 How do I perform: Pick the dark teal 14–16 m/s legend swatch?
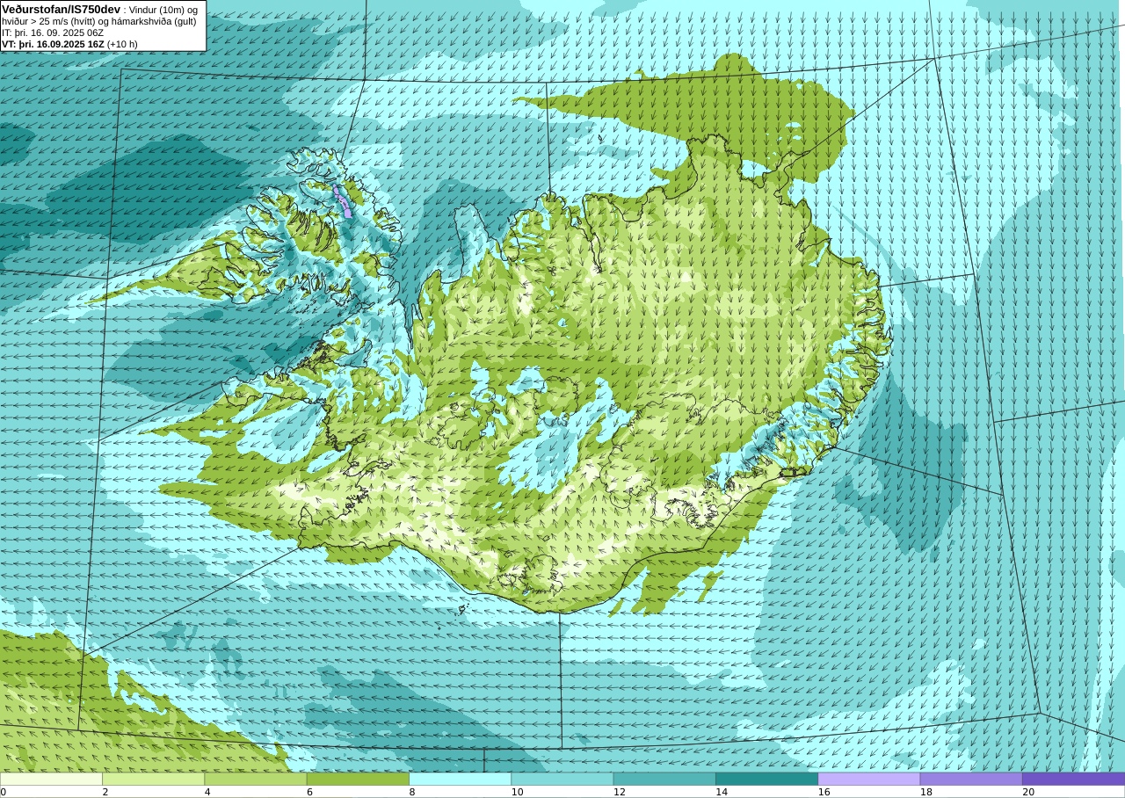766,779
